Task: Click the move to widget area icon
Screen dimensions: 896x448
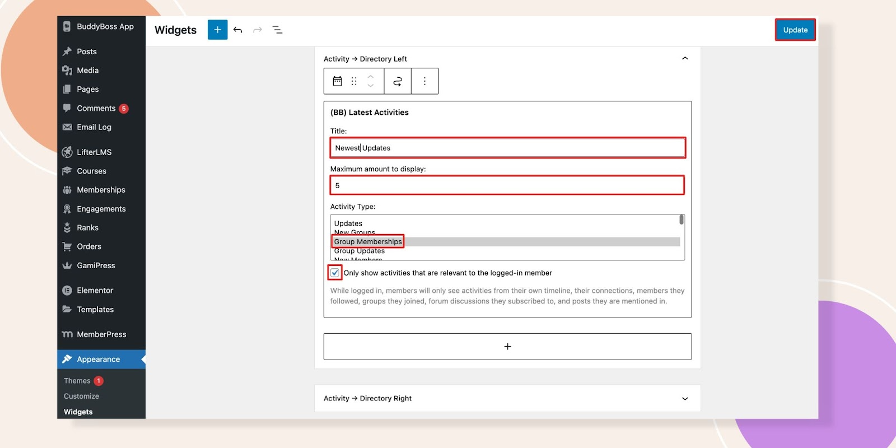Action: pos(398,81)
